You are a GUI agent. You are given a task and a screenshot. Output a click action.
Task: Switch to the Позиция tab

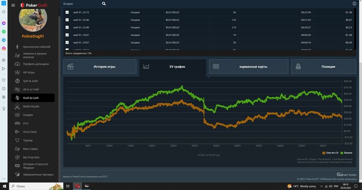click(x=324, y=67)
